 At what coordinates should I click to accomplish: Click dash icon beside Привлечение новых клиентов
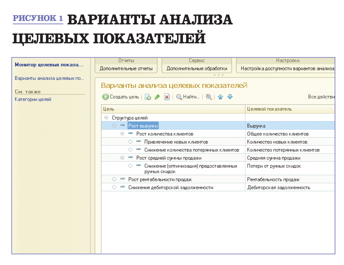[x=138, y=141]
